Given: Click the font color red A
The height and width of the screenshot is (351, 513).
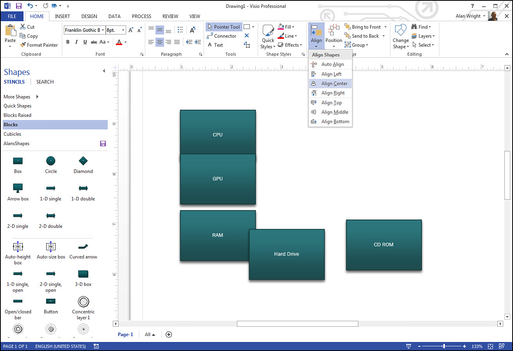Looking at the screenshot, I should tap(119, 42).
